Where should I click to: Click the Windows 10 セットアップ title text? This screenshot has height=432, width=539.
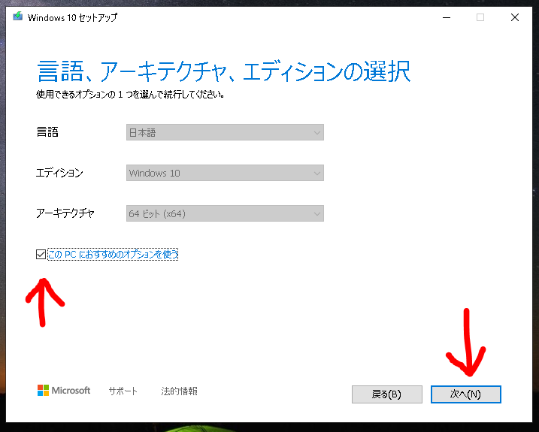72,17
